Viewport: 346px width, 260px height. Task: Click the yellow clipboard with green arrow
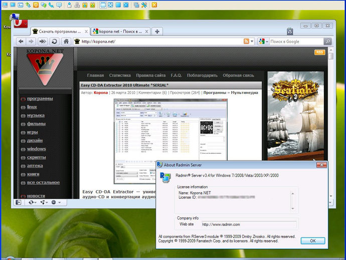coord(92,5)
